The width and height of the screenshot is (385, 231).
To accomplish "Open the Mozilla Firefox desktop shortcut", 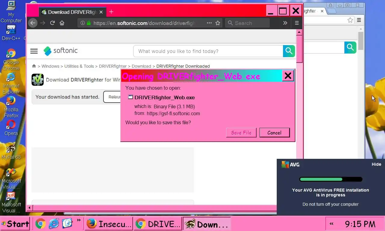I will pyautogui.click(x=11, y=107).
